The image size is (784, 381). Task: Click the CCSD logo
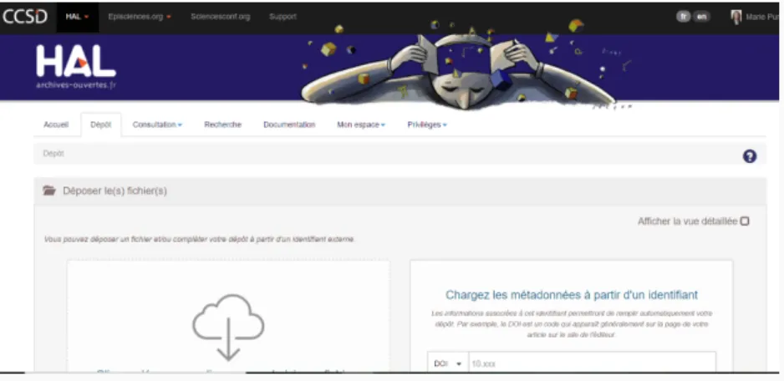click(25, 17)
